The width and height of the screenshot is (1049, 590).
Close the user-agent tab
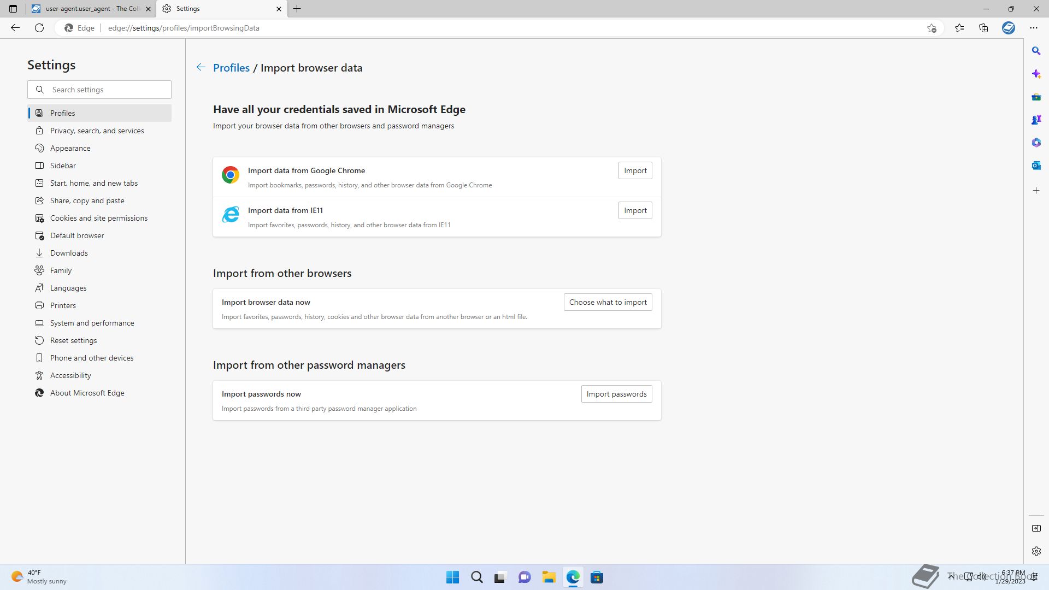click(x=148, y=9)
